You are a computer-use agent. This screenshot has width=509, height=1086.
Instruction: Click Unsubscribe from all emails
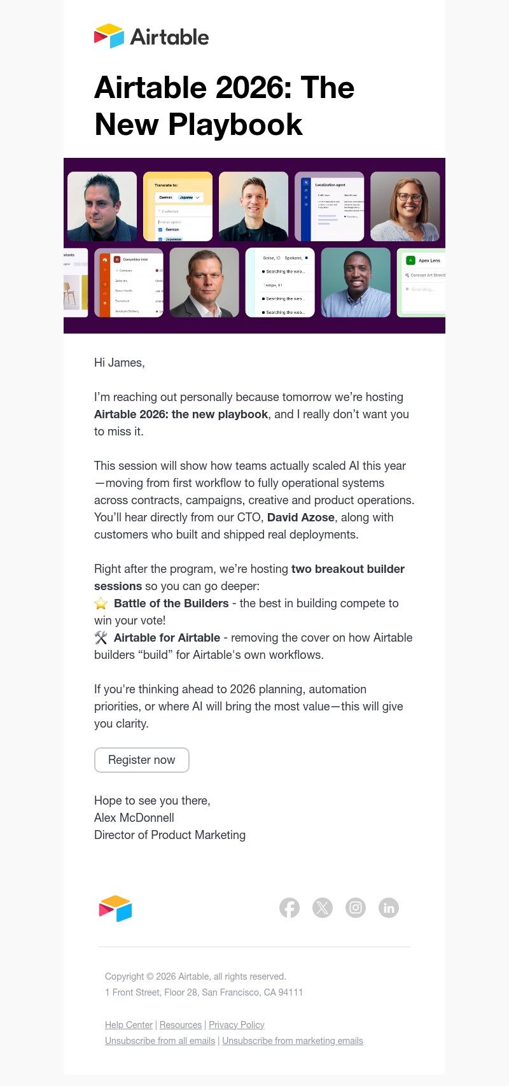click(160, 1041)
